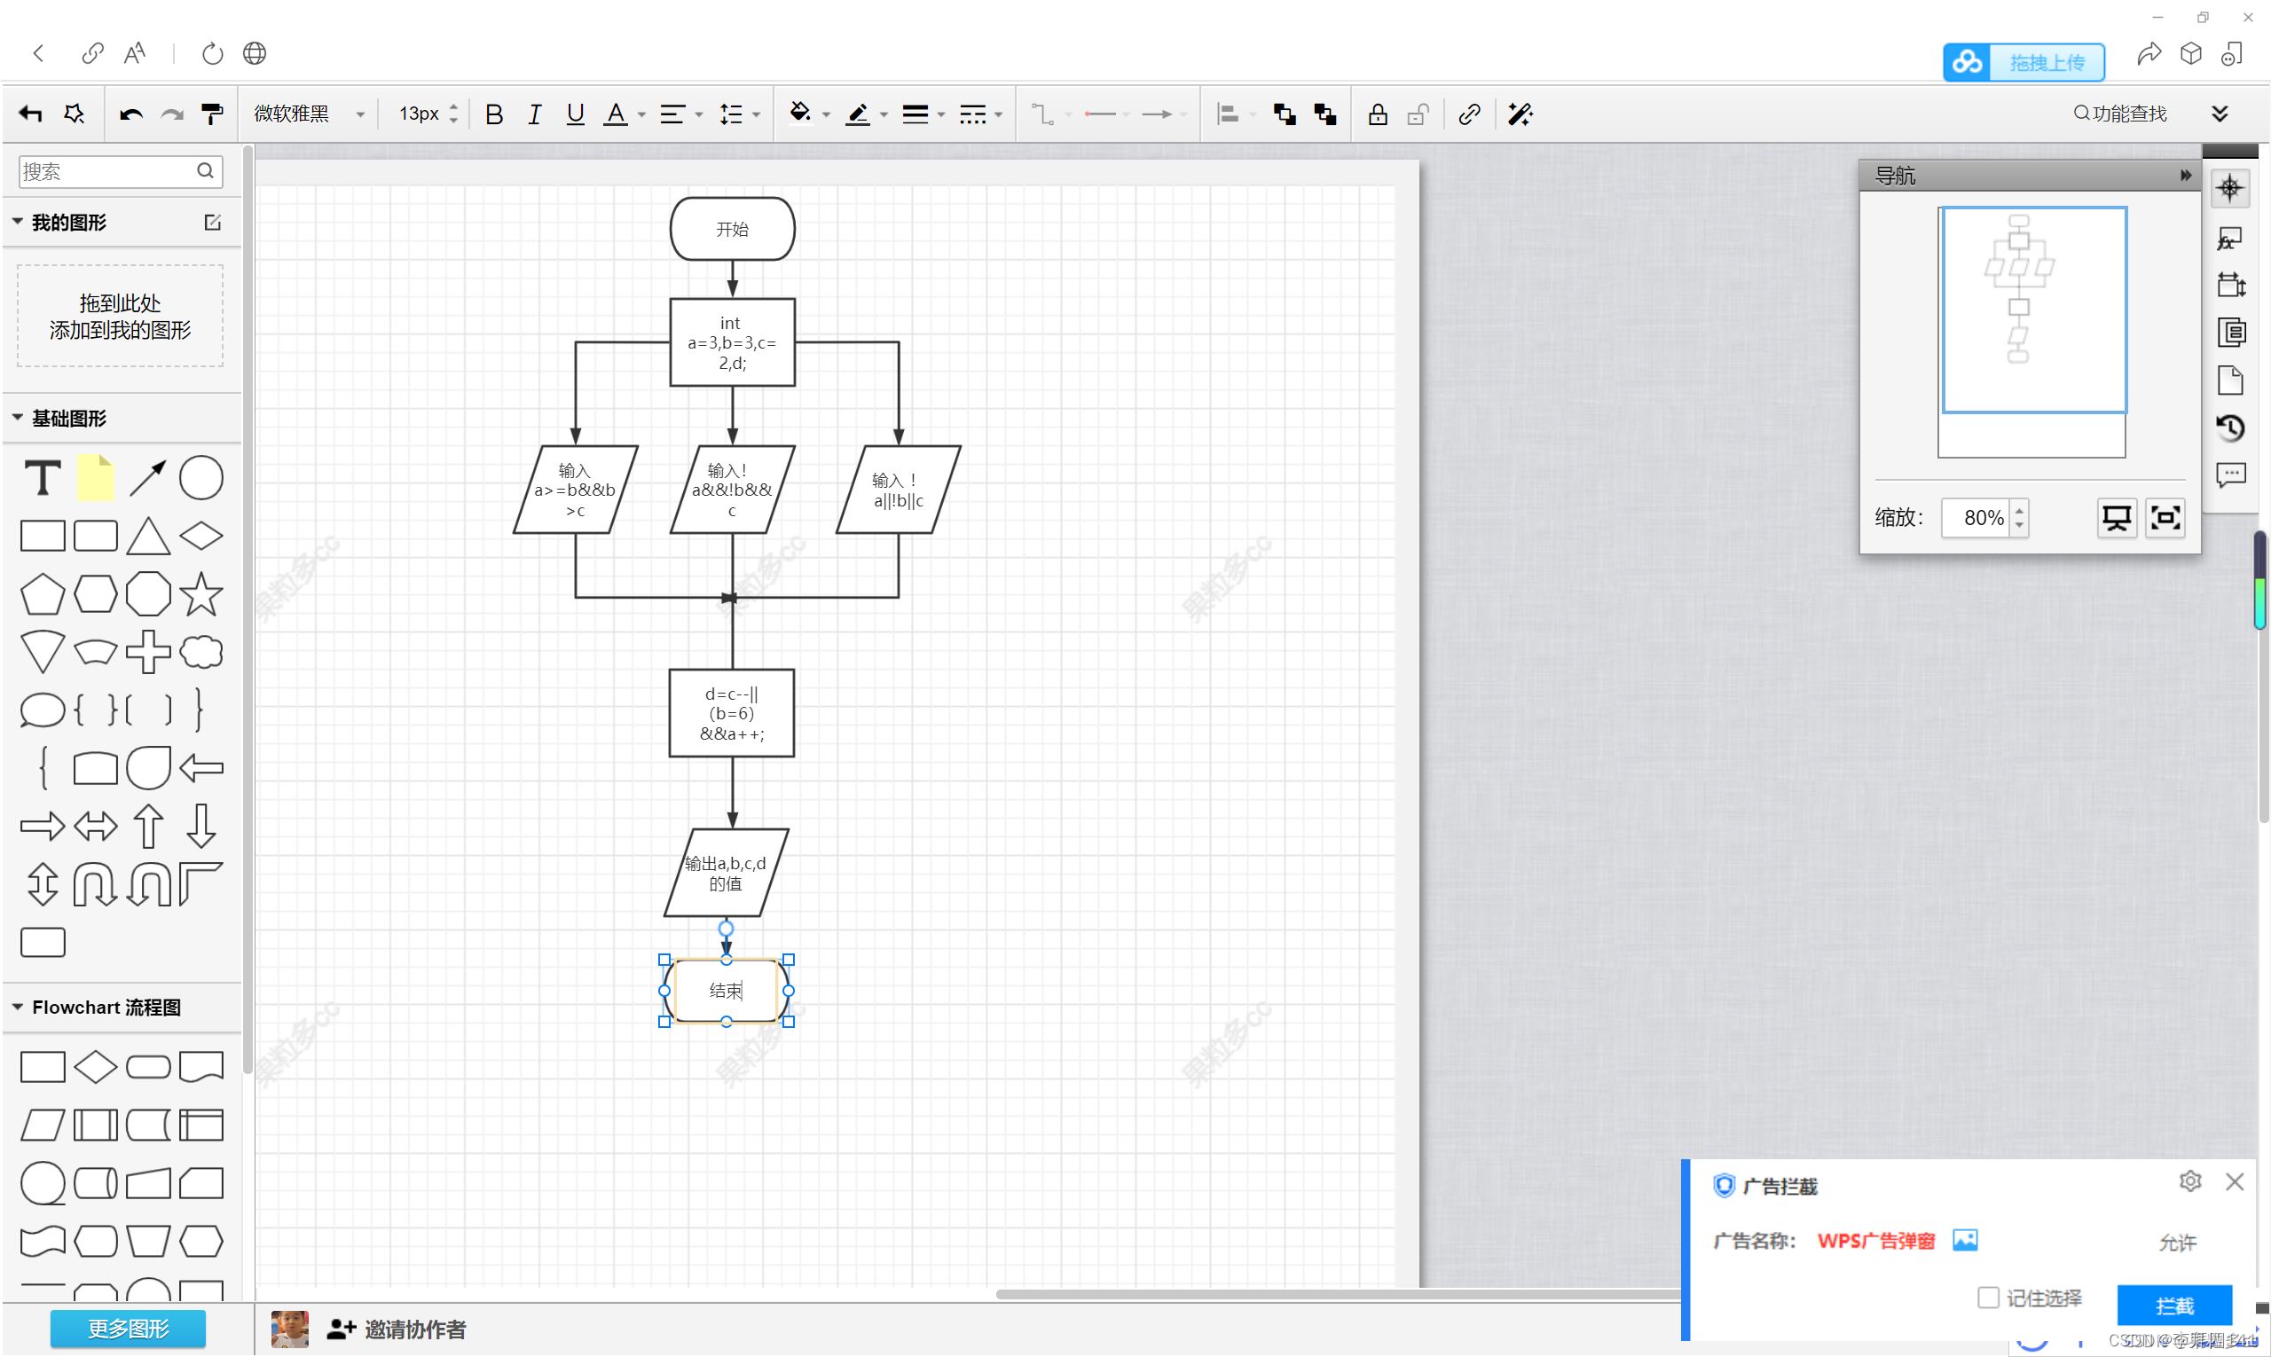Click the shape search input field
Image resolution: width=2271 pixels, height=1357 pixels.
point(120,171)
